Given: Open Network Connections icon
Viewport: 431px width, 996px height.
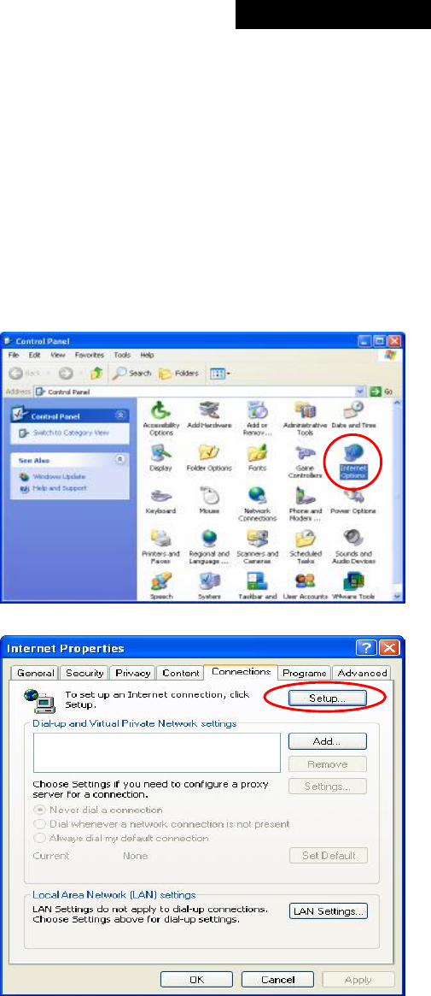Looking at the screenshot, I should [257, 502].
